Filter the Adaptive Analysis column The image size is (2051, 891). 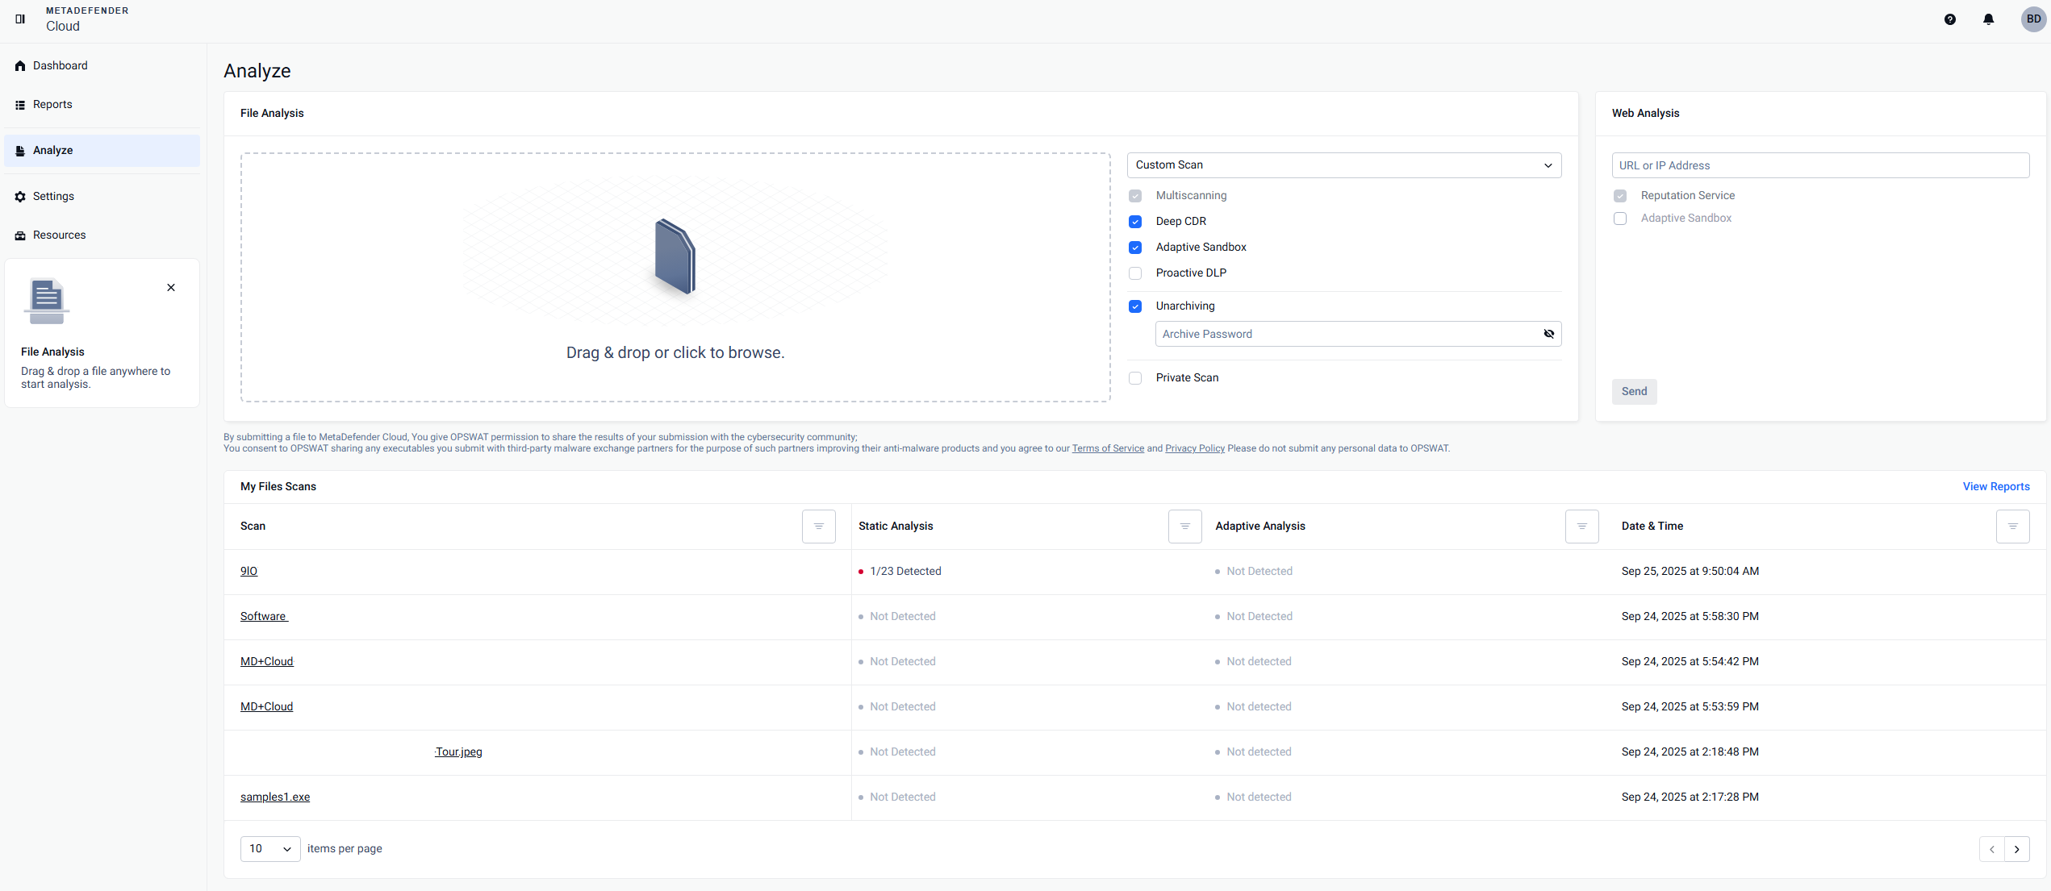point(1581,527)
